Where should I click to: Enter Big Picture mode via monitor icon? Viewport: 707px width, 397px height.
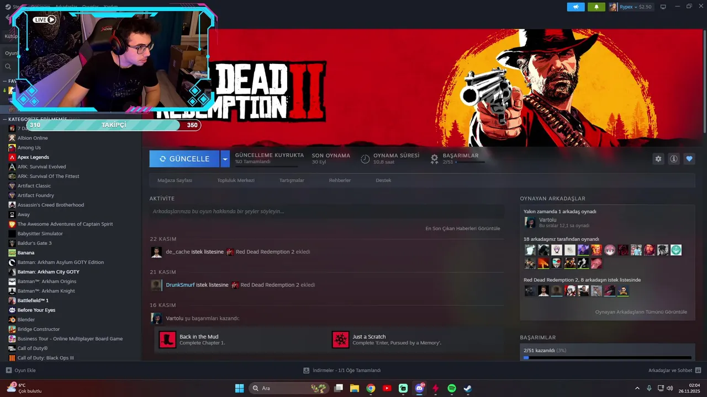[663, 7]
